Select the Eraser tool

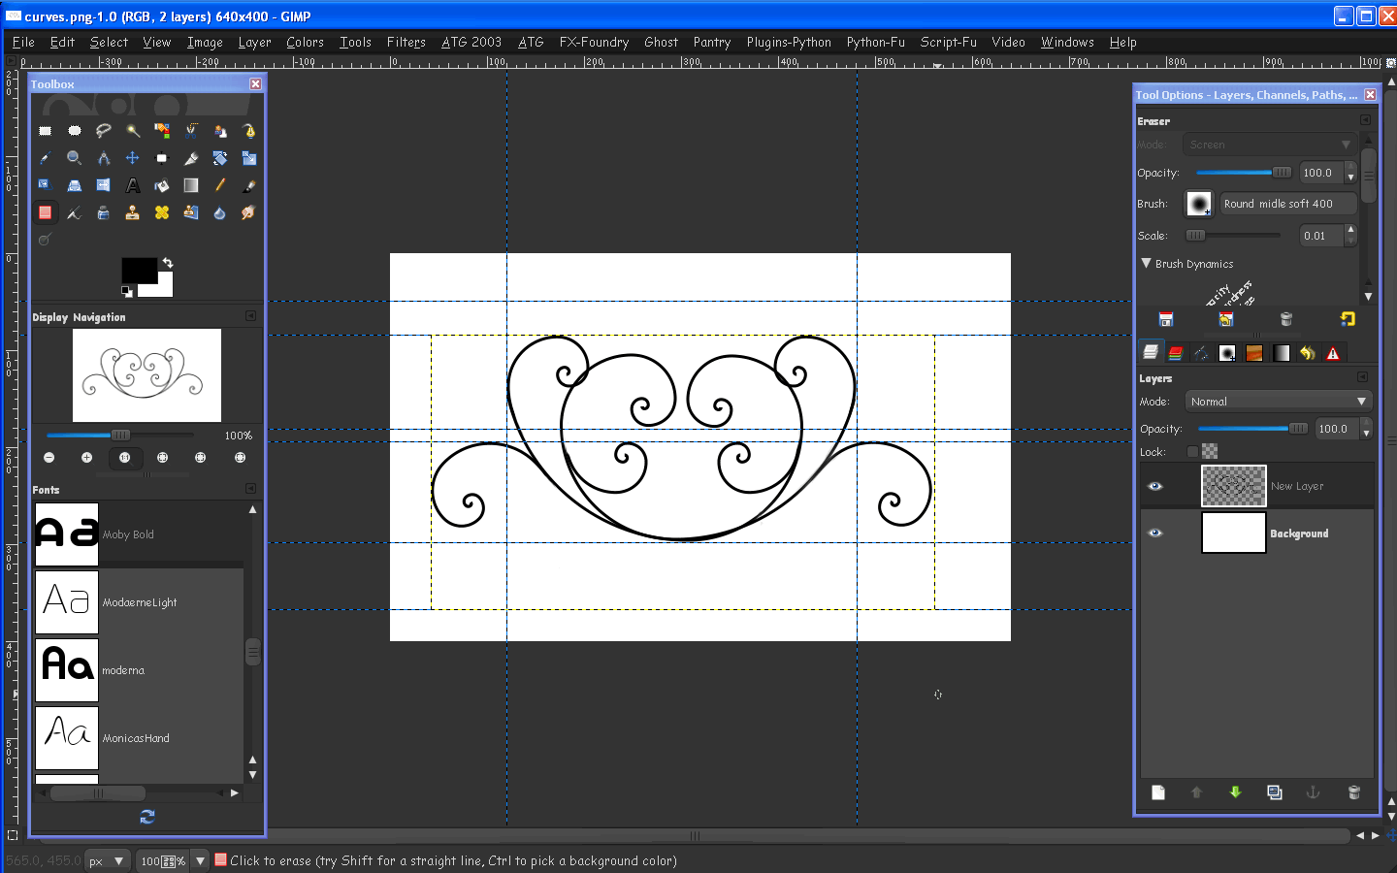tap(45, 211)
